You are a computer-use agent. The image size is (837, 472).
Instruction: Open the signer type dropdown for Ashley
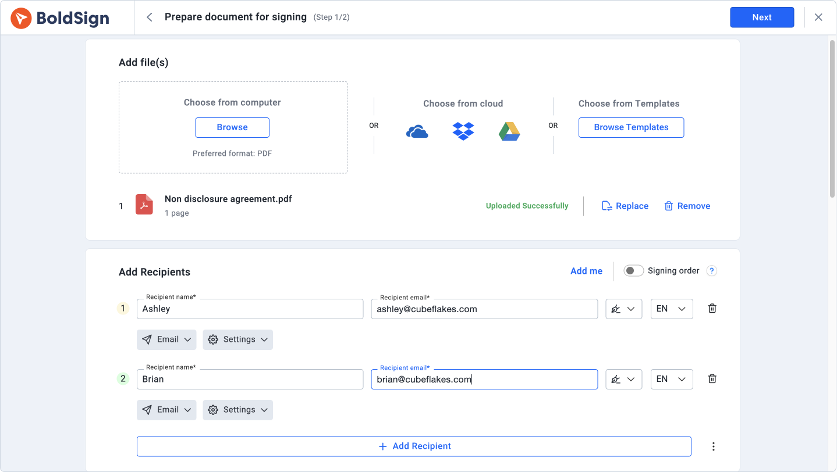(x=623, y=309)
